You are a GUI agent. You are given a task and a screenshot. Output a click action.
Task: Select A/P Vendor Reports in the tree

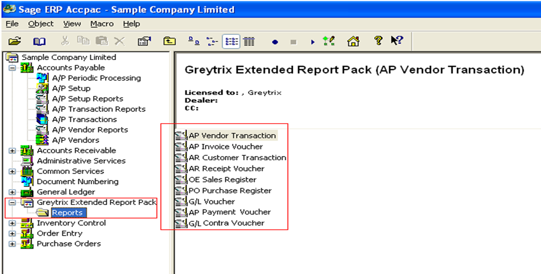pos(90,130)
